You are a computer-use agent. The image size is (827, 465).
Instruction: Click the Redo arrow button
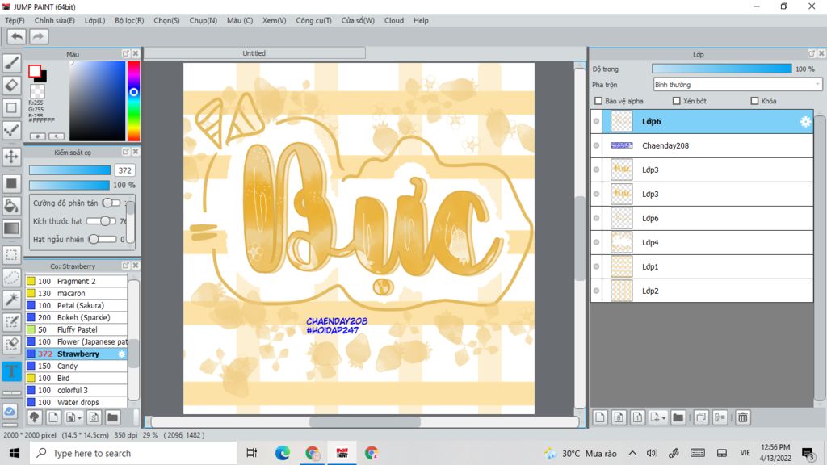point(38,36)
